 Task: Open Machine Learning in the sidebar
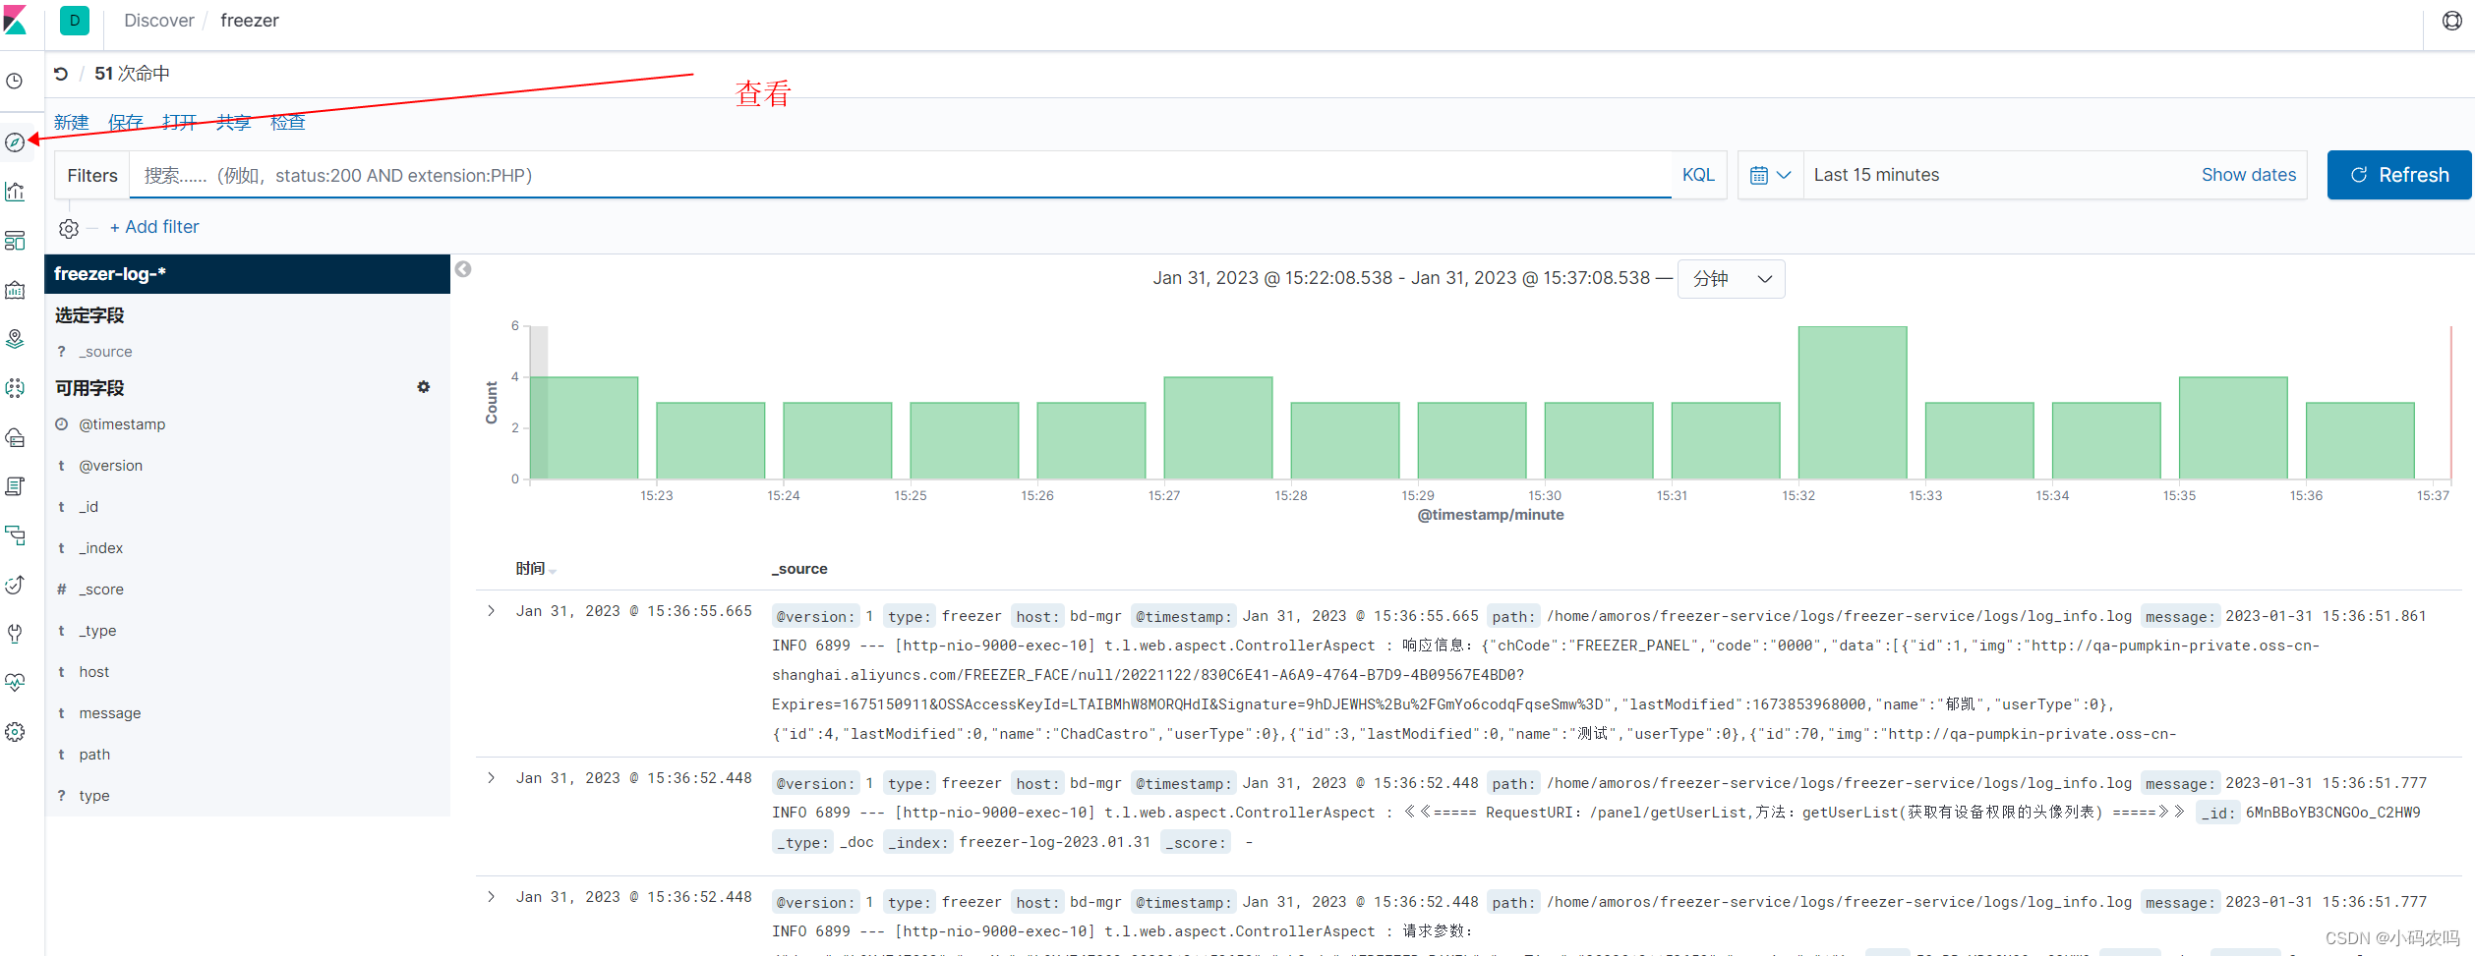(15, 388)
